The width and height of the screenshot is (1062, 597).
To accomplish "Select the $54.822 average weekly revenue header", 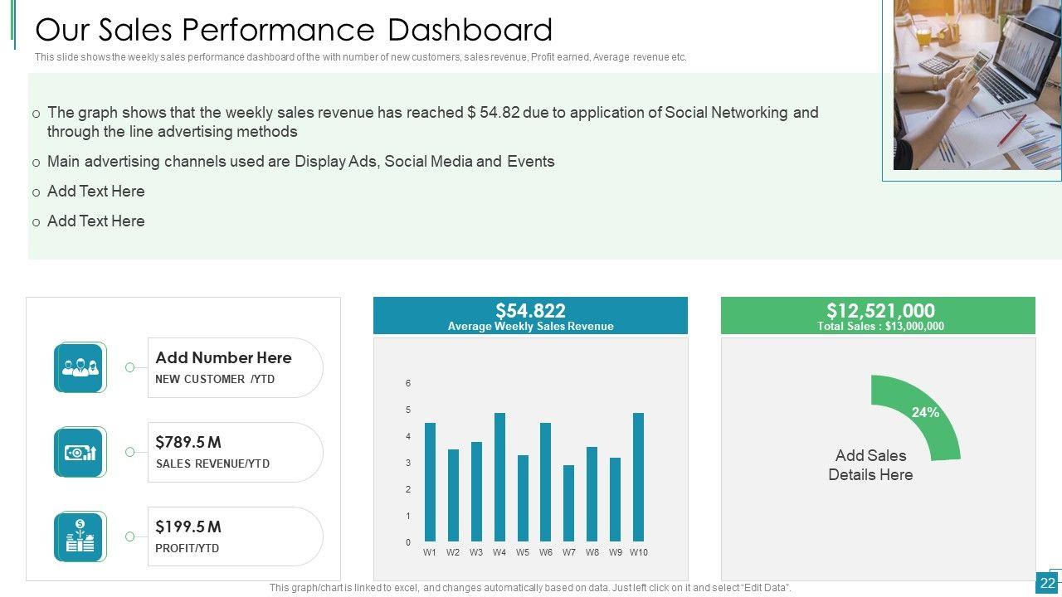I will click(530, 311).
